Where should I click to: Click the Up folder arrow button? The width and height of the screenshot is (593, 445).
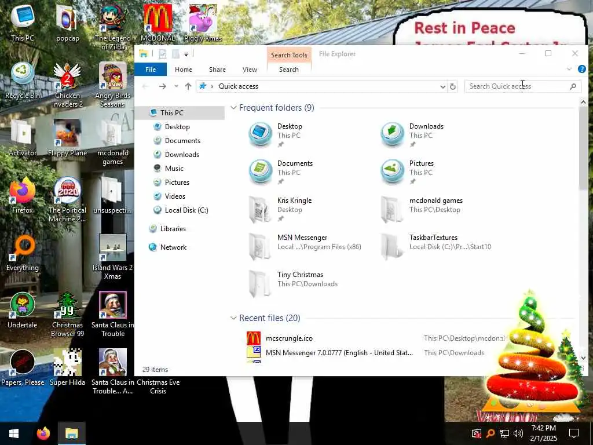click(188, 86)
